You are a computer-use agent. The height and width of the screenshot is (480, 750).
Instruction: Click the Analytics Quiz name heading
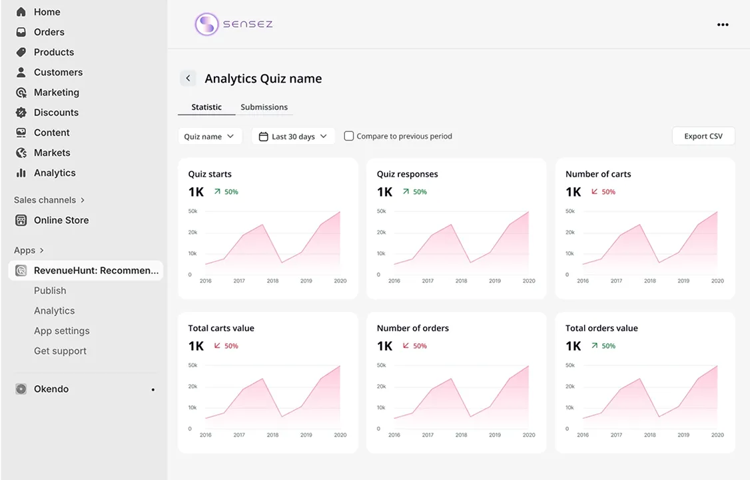(263, 79)
